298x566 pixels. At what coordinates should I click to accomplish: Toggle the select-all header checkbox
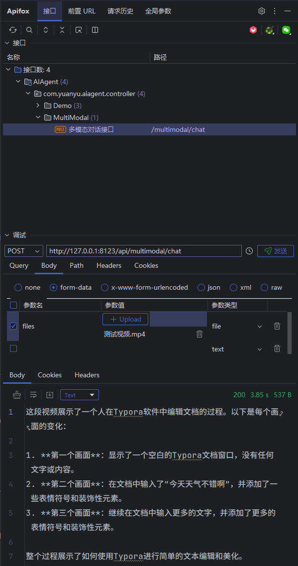point(13,305)
